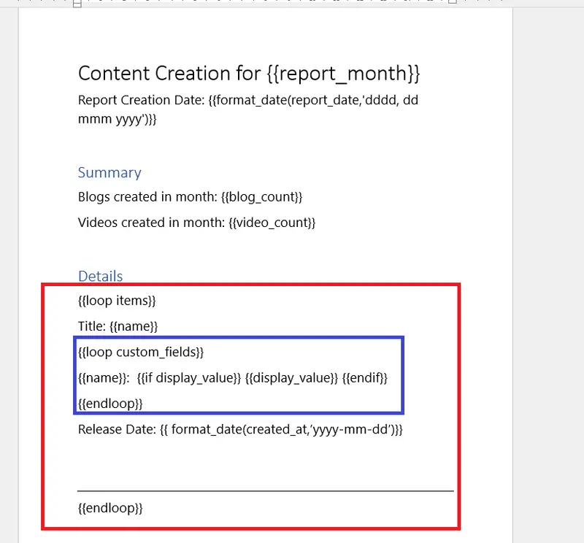Click the {{display_value}} placeholder before {{endif}}

click(x=291, y=378)
